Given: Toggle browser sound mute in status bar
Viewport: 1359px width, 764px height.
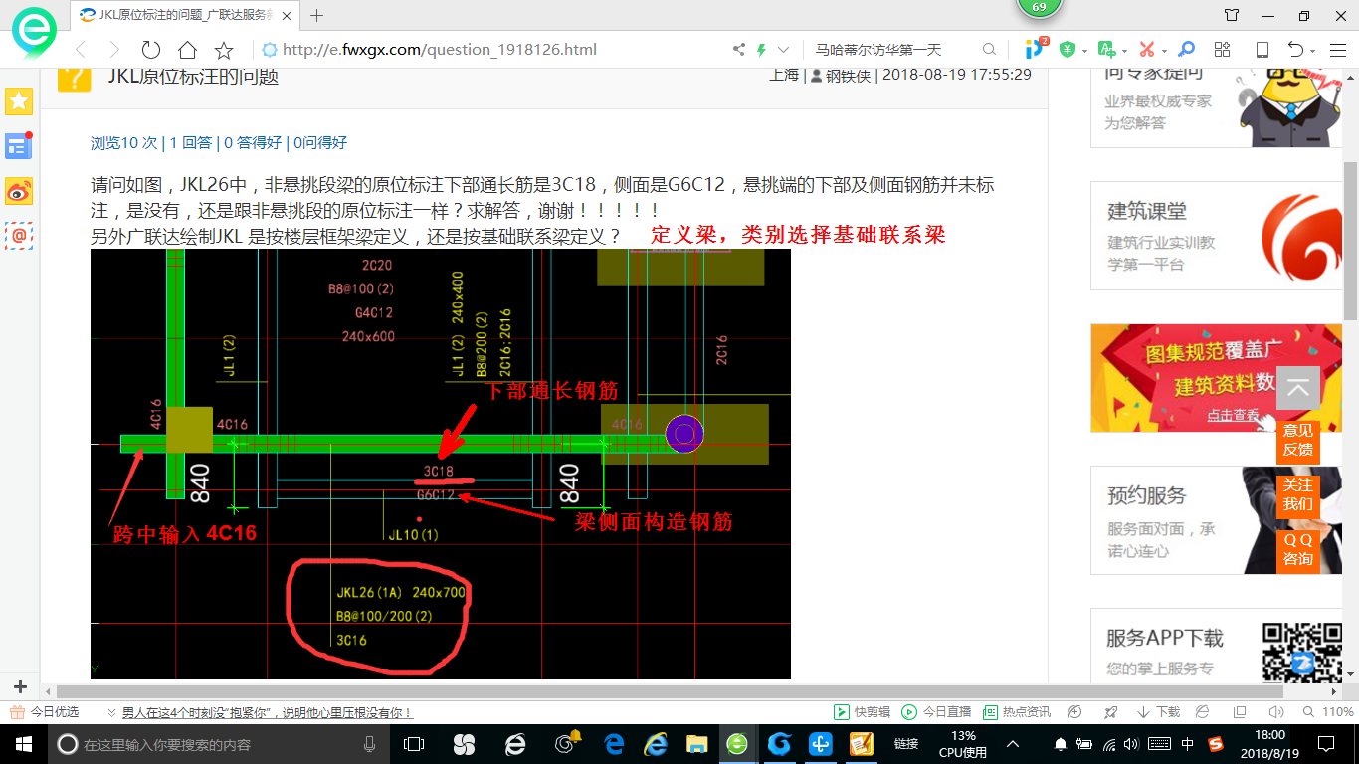Looking at the screenshot, I should (x=1277, y=712).
